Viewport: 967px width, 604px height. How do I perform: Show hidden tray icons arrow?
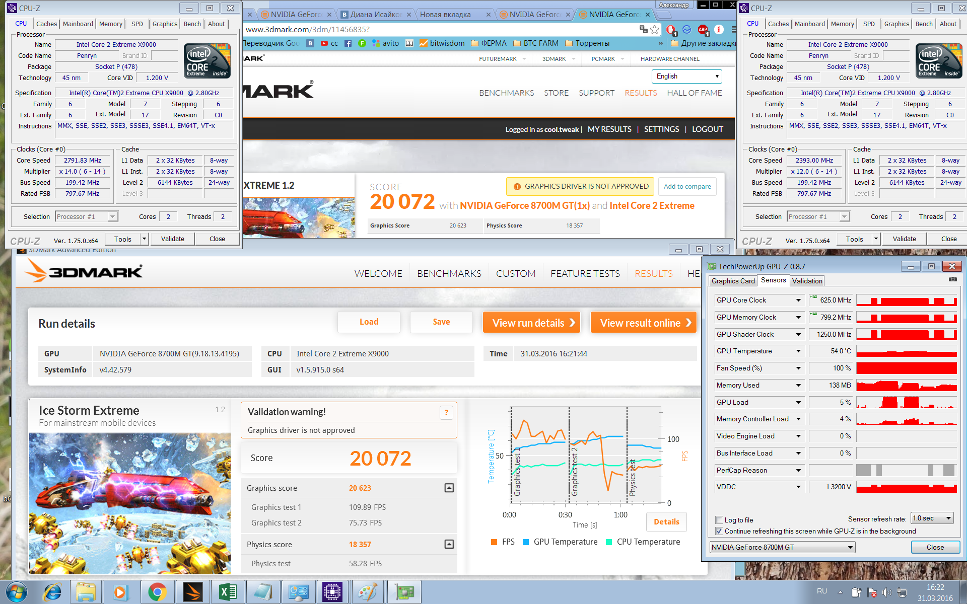pos(840,592)
